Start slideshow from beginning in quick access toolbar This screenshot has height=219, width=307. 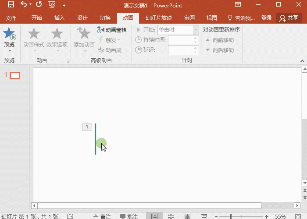coord(52,5)
